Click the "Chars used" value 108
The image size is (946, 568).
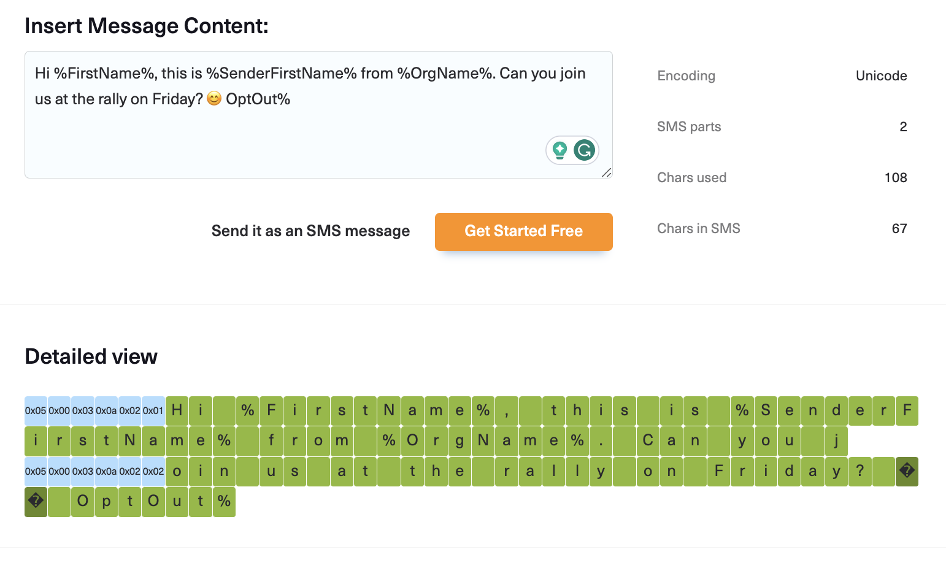pyautogui.click(x=896, y=178)
